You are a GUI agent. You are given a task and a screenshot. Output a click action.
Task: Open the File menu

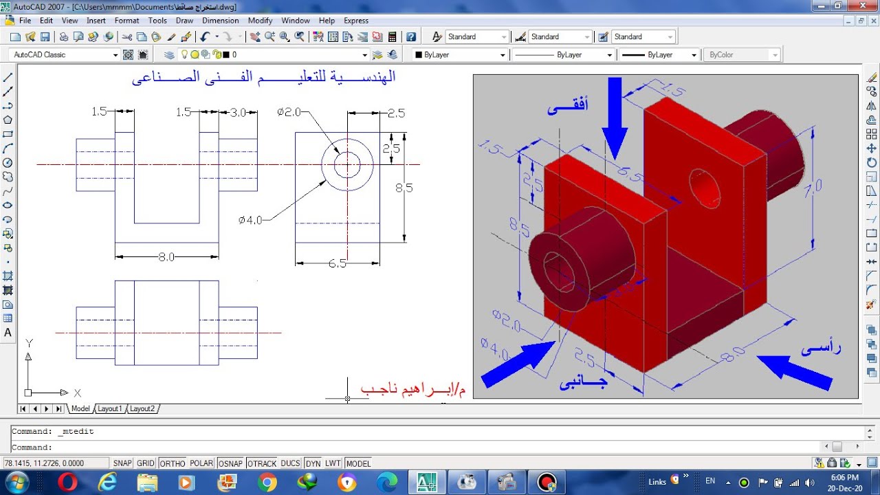tap(25, 21)
